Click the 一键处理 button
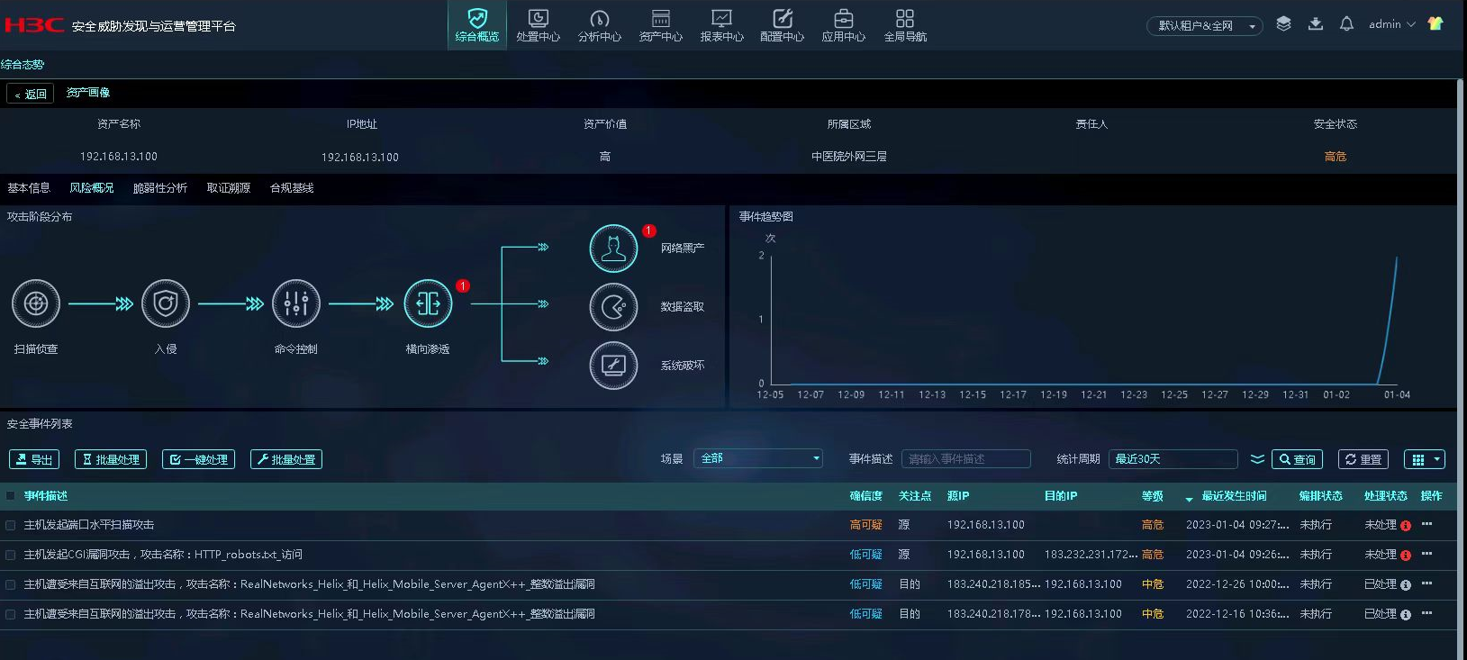1467x660 pixels. click(x=199, y=459)
